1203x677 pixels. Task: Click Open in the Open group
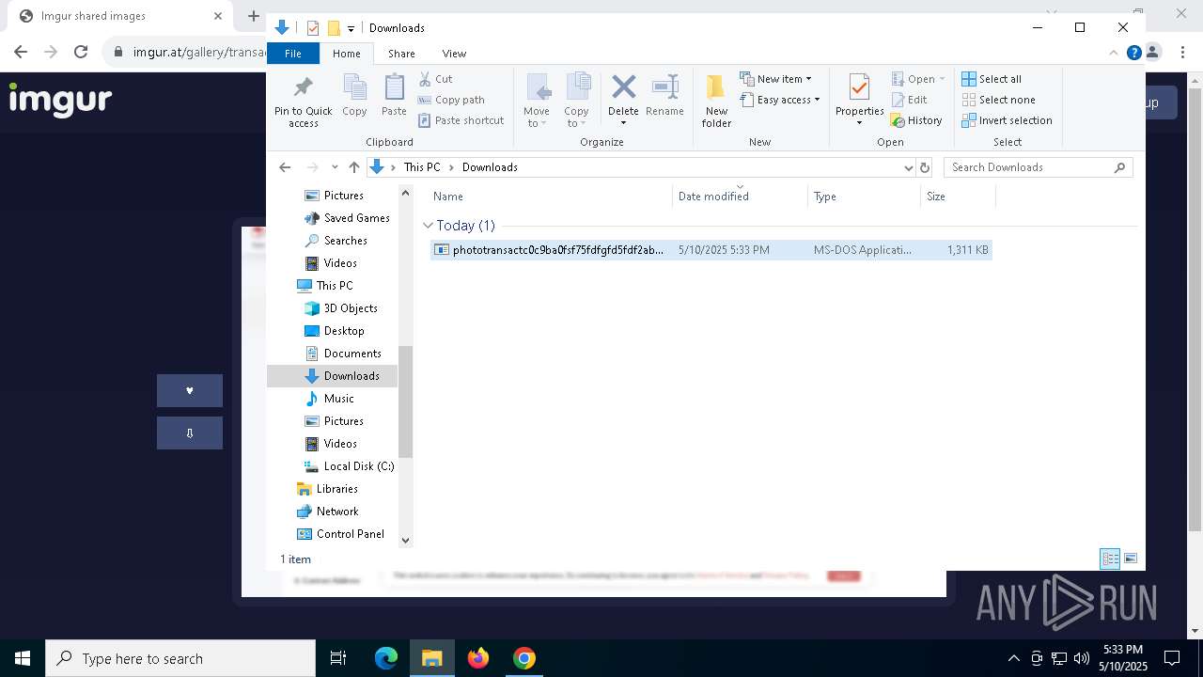[918, 79]
